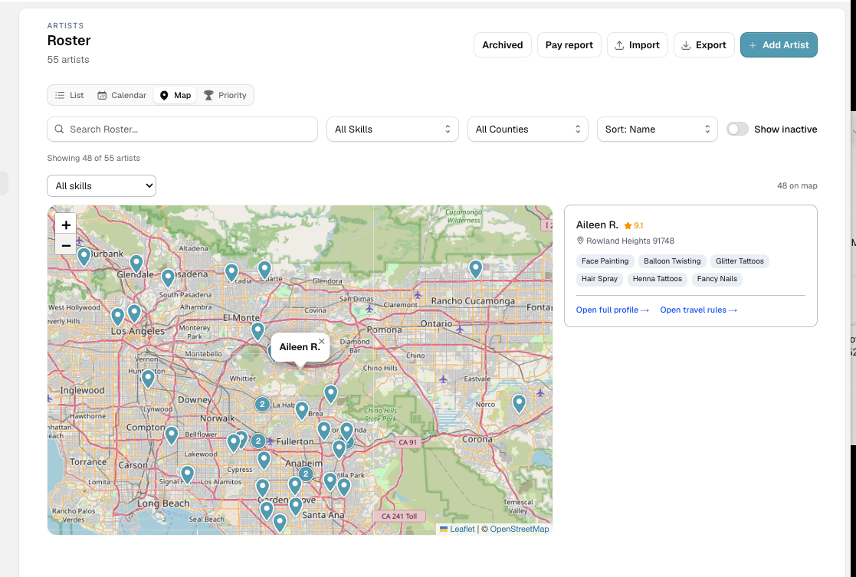Click the Face Painting skill tag
856x577 pixels.
coord(605,261)
